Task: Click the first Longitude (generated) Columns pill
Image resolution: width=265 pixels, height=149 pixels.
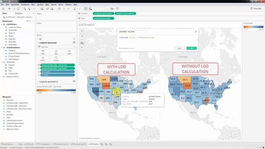Action: 103,13
